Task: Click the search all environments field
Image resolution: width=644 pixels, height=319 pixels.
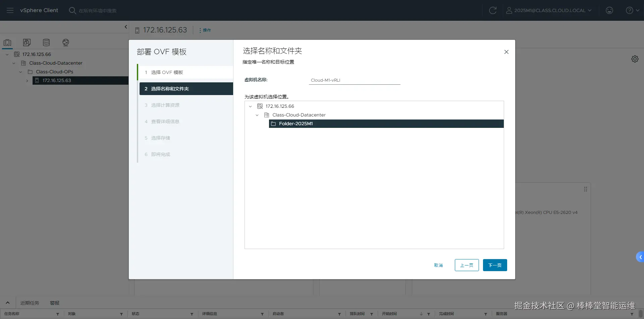Action: (98, 11)
